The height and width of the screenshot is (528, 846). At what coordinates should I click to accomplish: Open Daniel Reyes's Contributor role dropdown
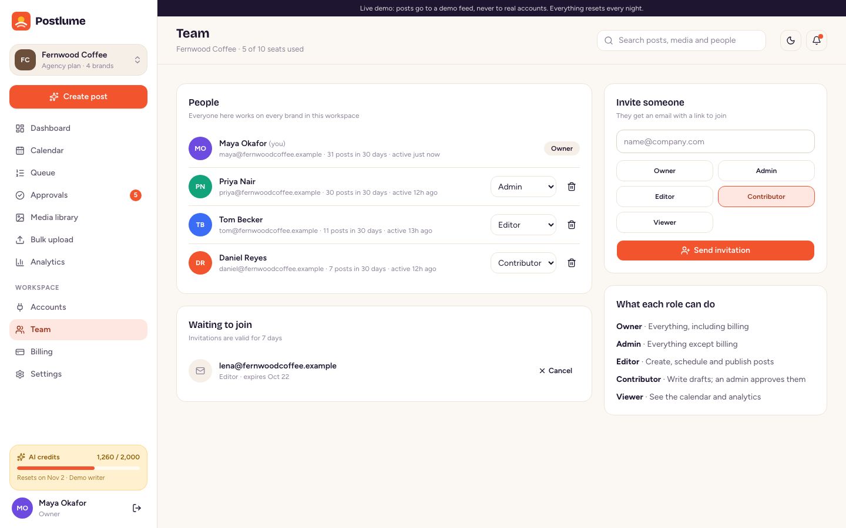[x=523, y=263]
